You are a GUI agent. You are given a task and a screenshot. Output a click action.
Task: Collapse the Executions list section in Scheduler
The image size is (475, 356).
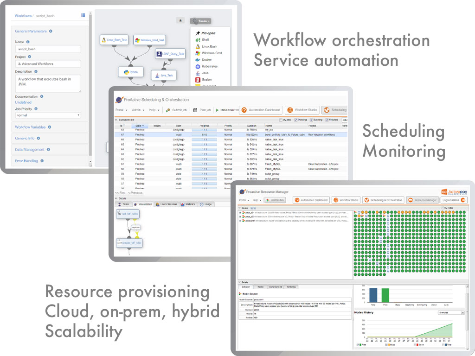pyautogui.click(x=116, y=120)
